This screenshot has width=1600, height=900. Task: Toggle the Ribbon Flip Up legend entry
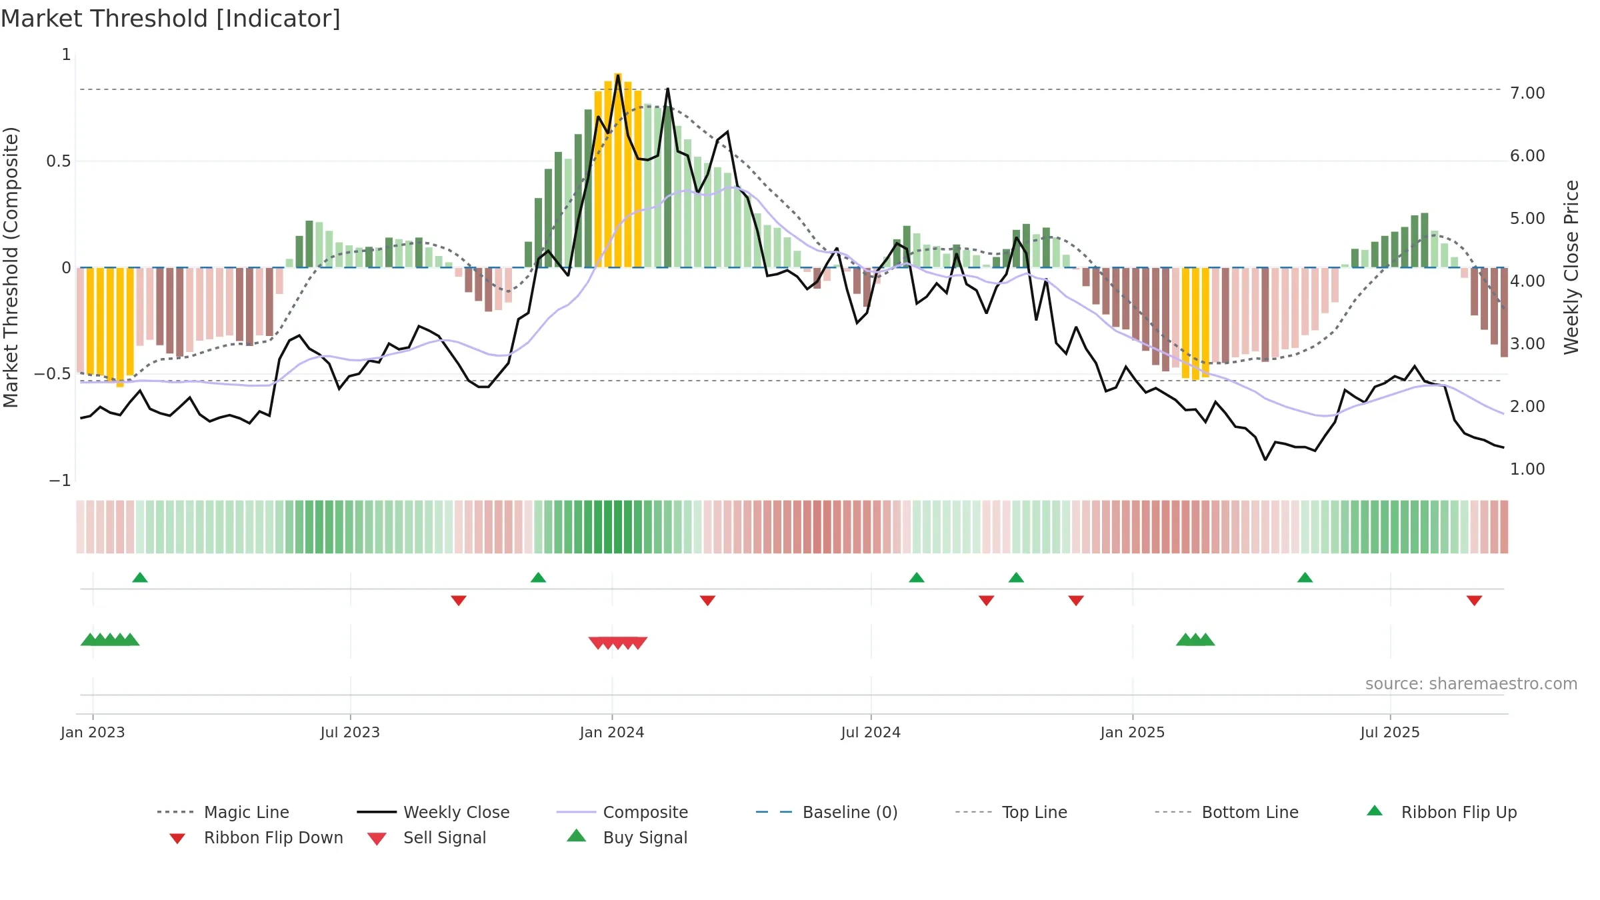click(x=1441, y=812)
